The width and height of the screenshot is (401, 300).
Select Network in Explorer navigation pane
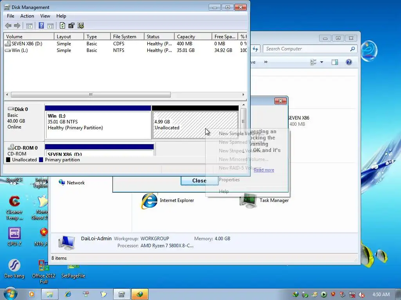(x=72, y=183)
